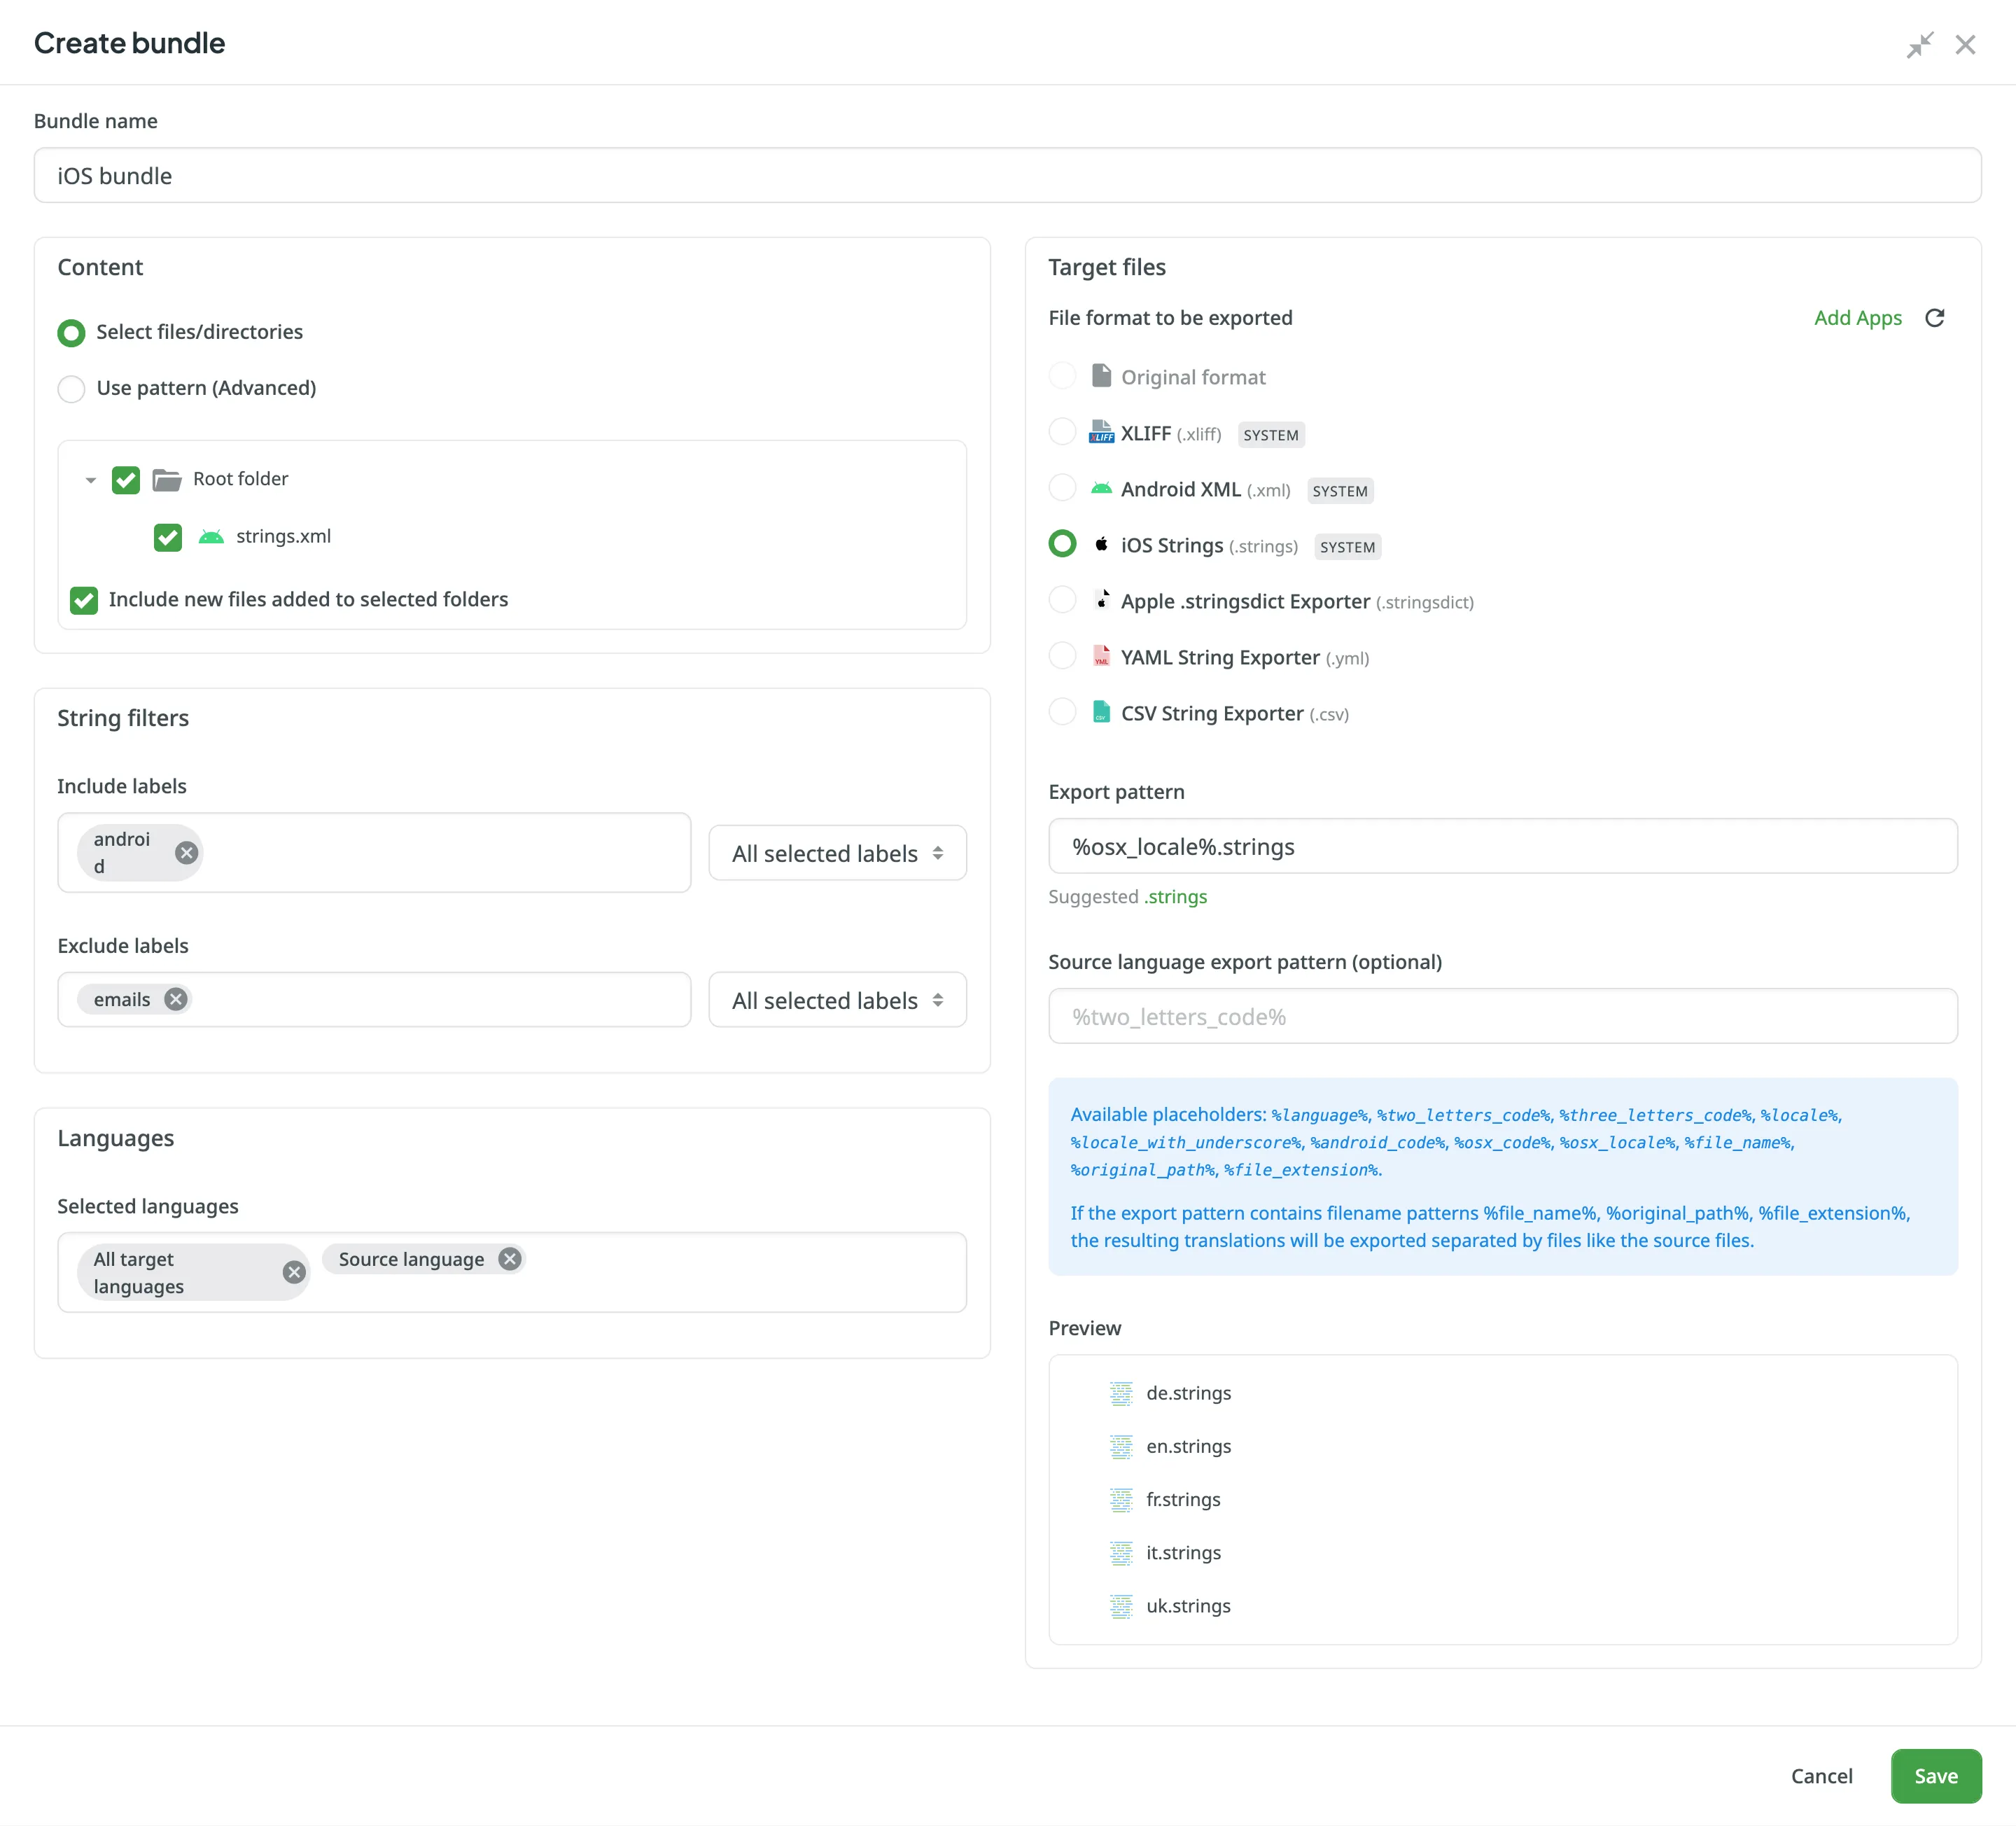Remove the android label chip
The width and height of the screenshot is (2016, 1826).
click(x=186, y=853)
